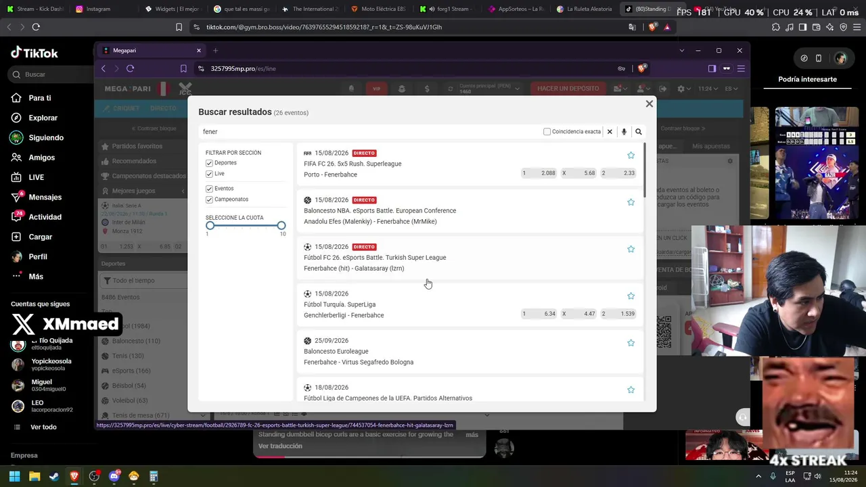Favorite the Fenerbahce - Virtus Segafredo Bologna game

click(631, 343)
